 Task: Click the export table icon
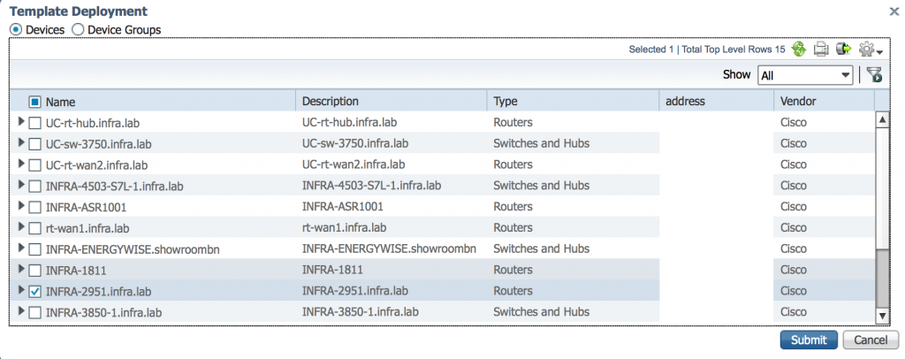click(x=842, y=50)
